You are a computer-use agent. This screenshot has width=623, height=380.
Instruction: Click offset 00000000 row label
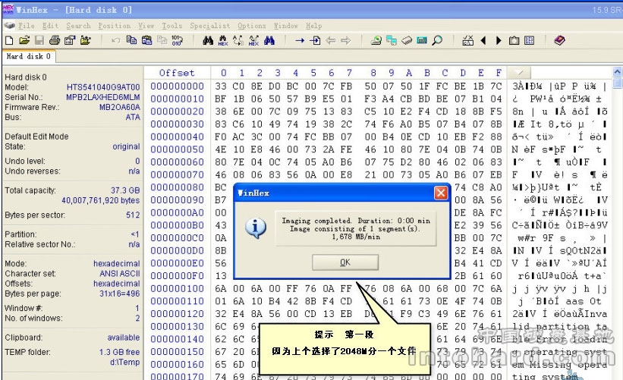click(x=178, y=86)
